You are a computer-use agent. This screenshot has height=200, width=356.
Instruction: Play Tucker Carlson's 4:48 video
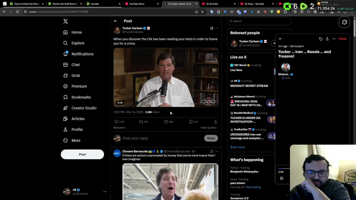click(x=166, y=77)
